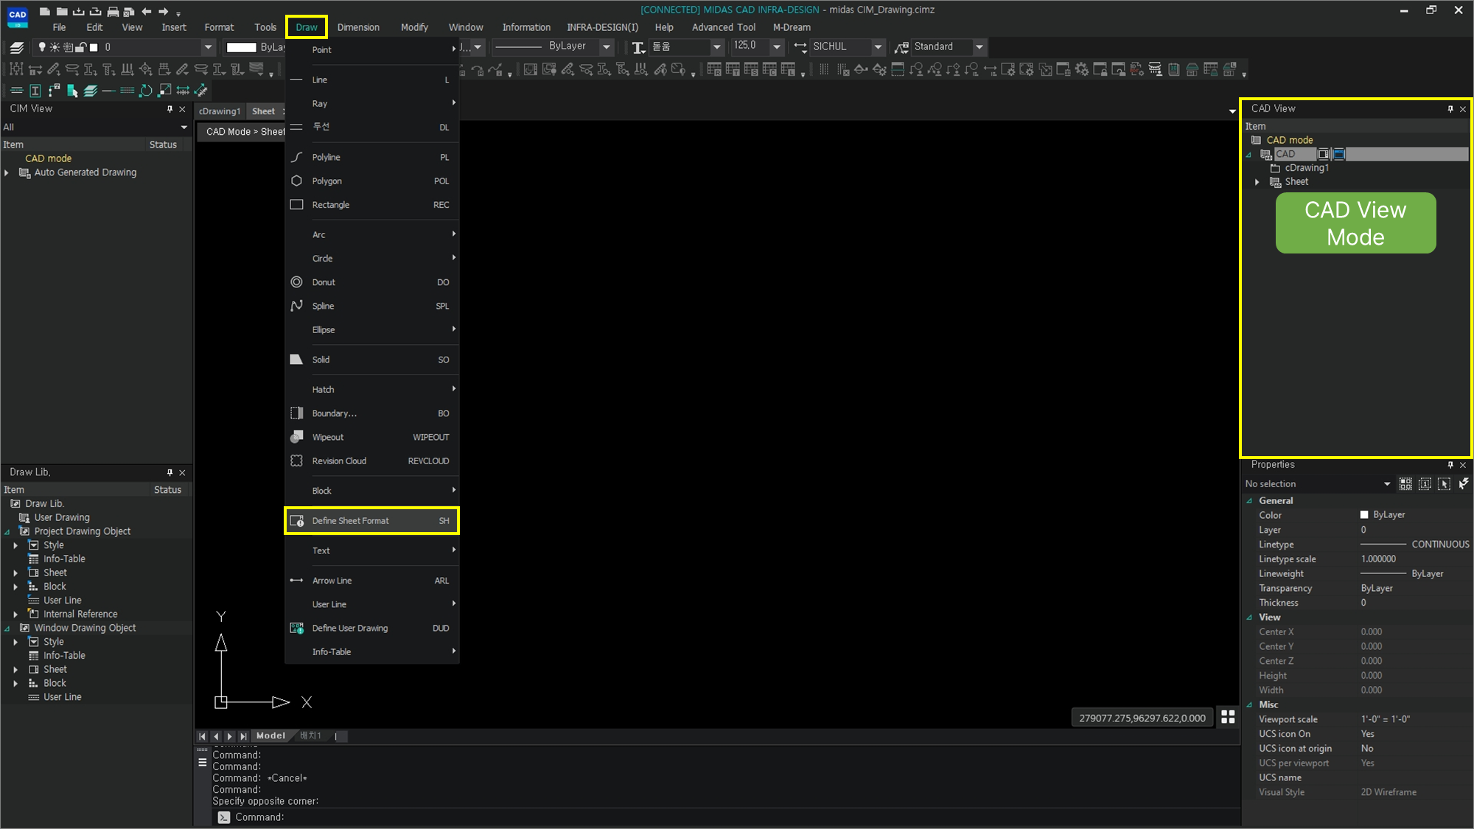
Task: Click the quick select icon in Properties
Action: tap(1405, 484)
